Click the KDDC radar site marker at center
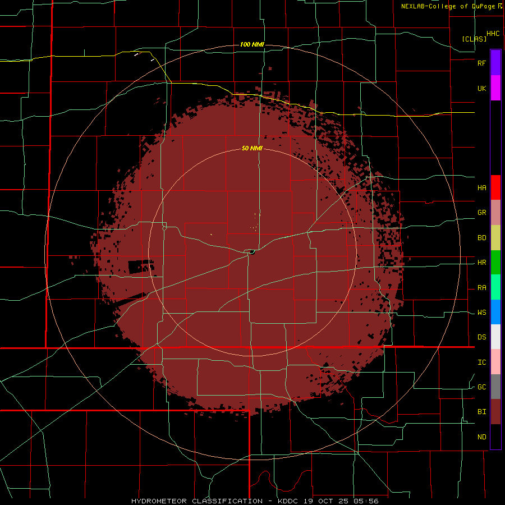505x505 pixels. (x=252, y=252)
